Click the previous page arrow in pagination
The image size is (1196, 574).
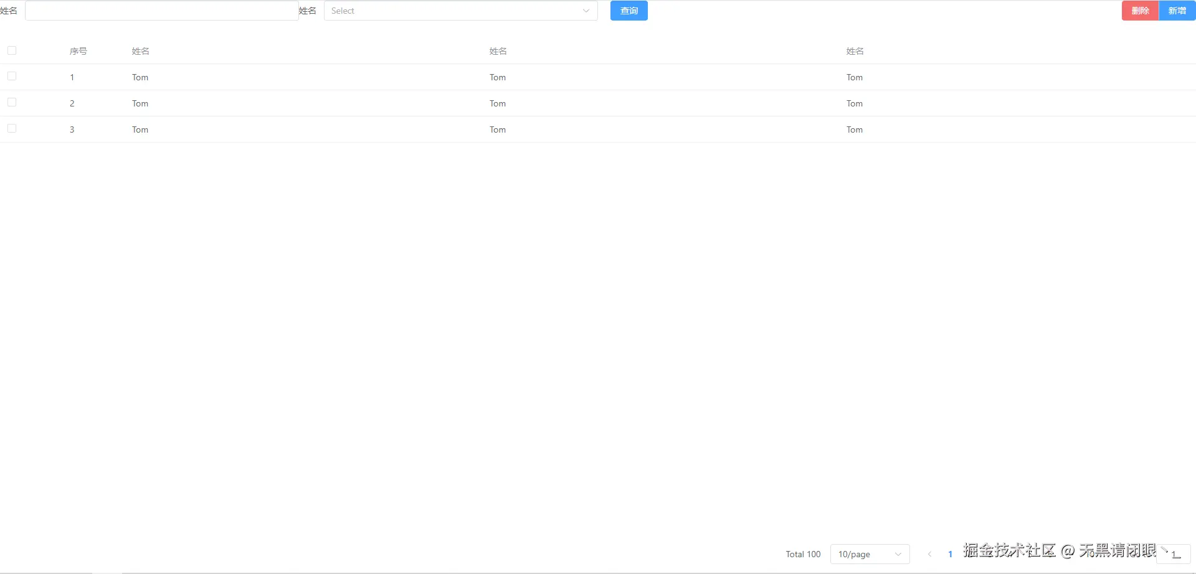929,553
